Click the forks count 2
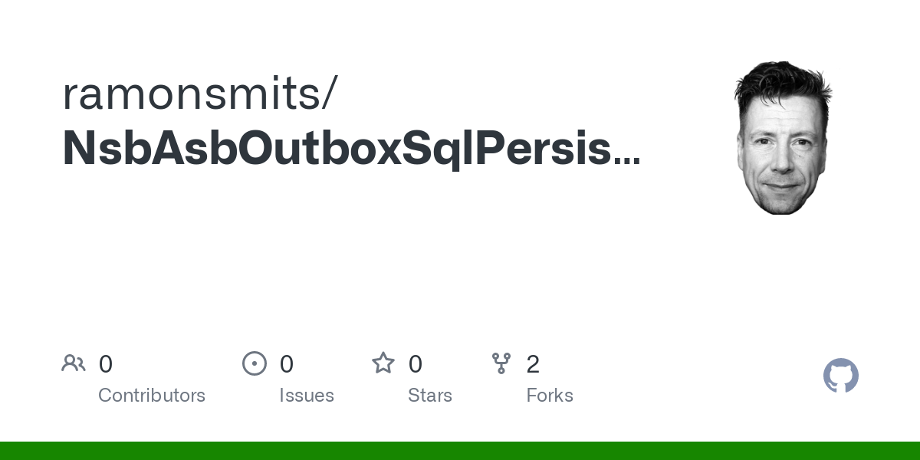The height and width of the screenshot is (460, 920). pyautogui.click(x=533, y=364)
